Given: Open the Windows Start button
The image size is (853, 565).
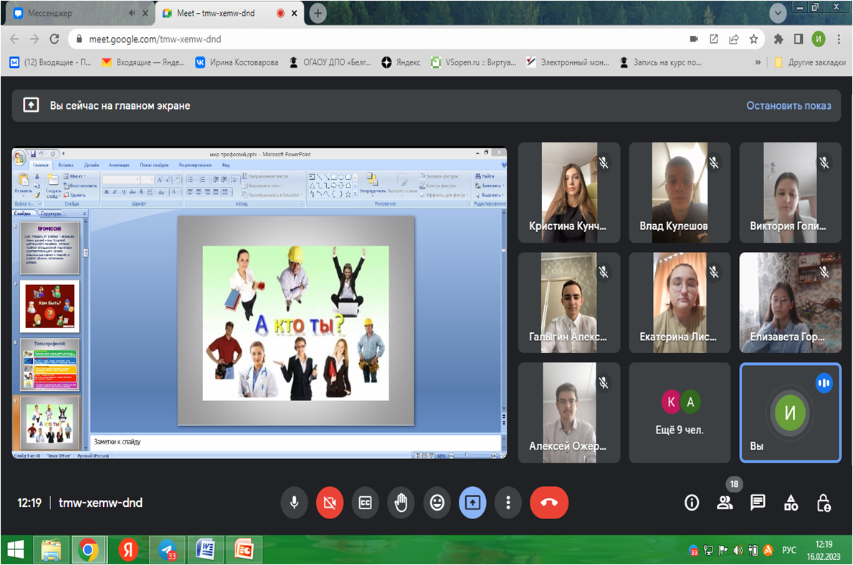Looking at the screenshot, I should [15, 551].
